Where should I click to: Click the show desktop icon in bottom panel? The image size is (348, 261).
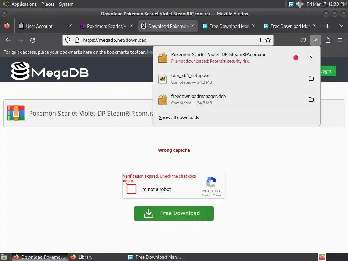click(x=4, y=257)
